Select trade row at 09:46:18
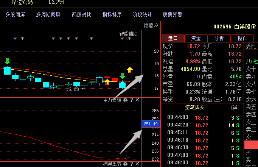 [203, 140]
